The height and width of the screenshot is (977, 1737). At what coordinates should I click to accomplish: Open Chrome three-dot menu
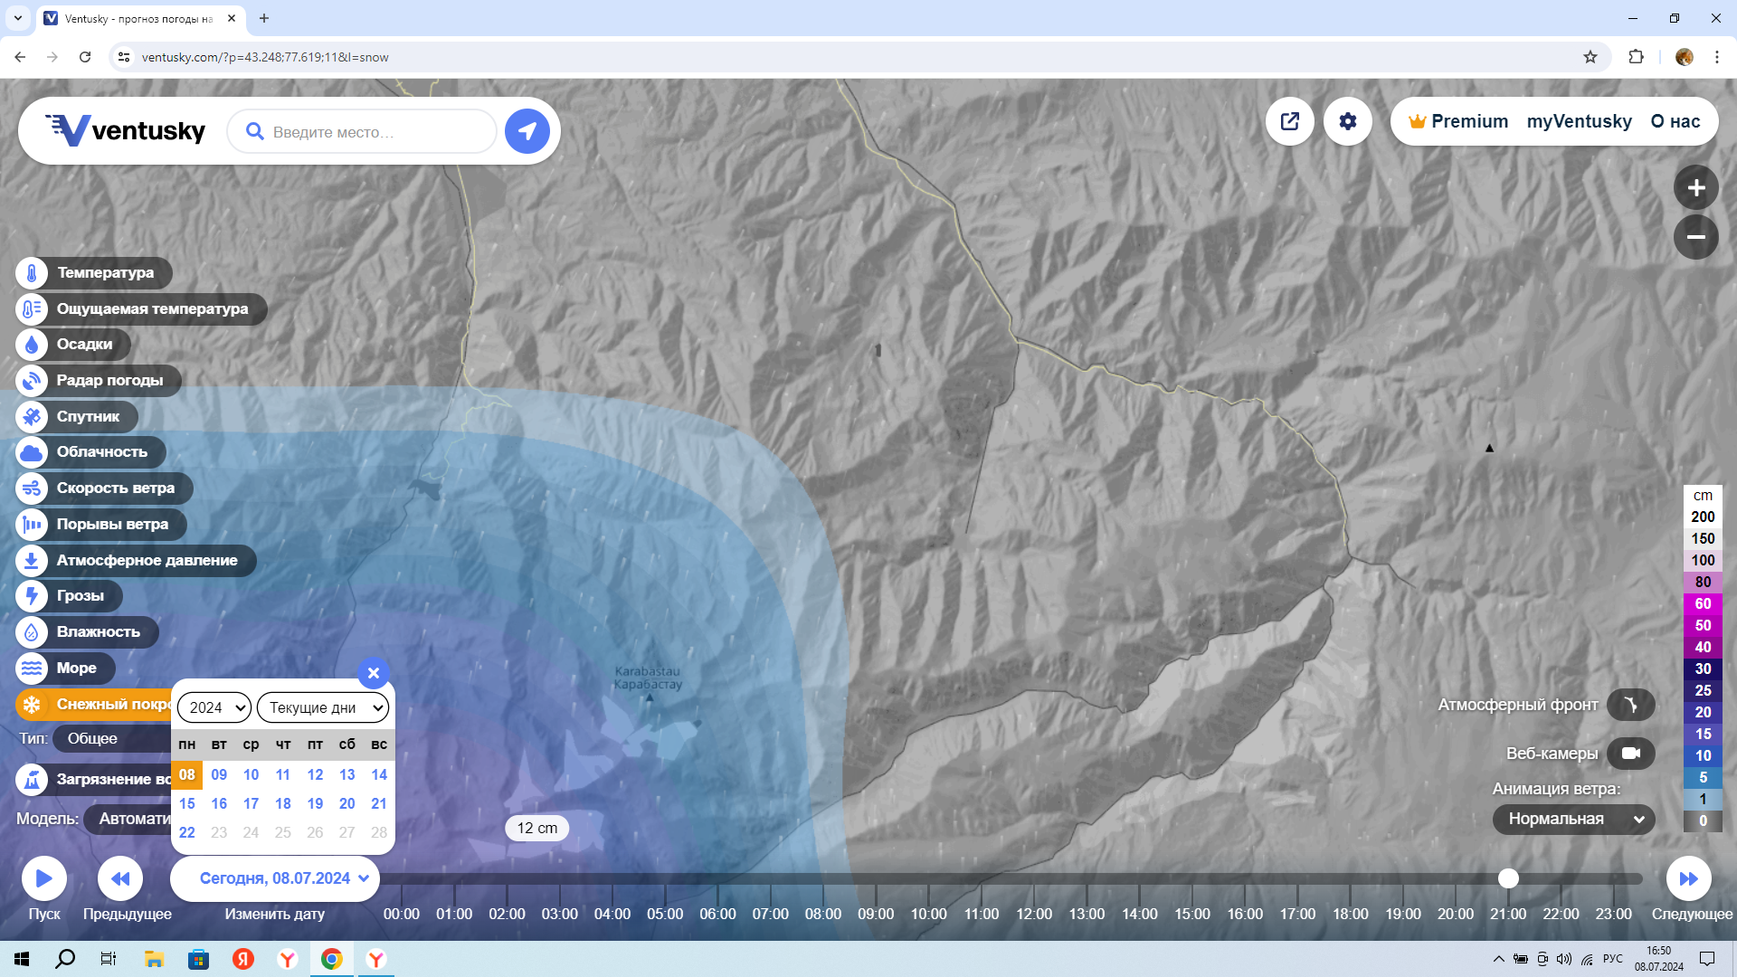click(x=1716, y=57)
